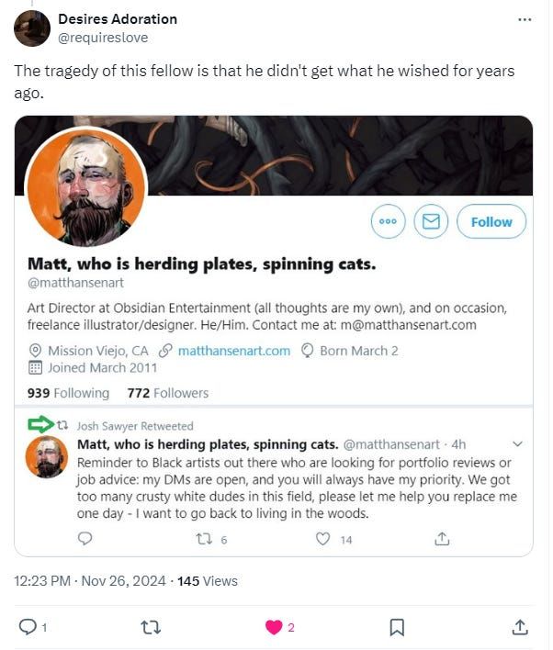Bookmark the Desires Adoration tweet
Image resolution: width=553 pixels, height=650 pixels.
(397, 627)
